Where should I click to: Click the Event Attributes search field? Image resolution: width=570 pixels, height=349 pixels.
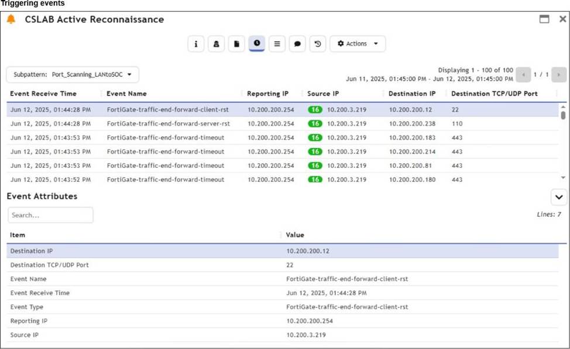click(x=50, y=215)
